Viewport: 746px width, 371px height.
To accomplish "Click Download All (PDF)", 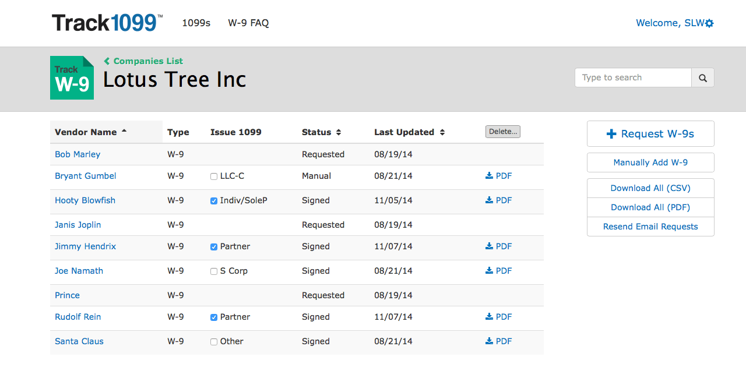I will click(x=650, y=207).
